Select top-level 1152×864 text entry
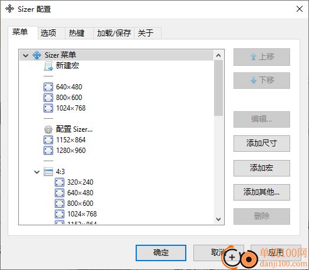This screenshot has height=270, width=309. [71, 140]
